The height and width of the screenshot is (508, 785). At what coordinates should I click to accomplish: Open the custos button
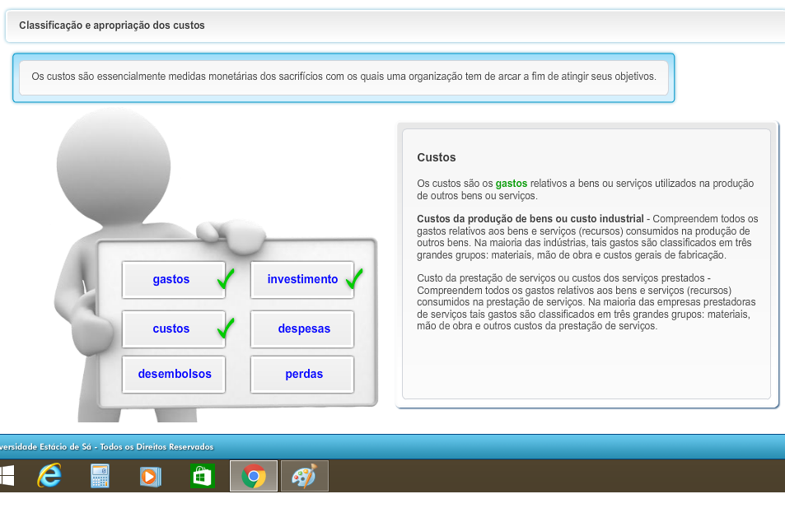[173, 329]
